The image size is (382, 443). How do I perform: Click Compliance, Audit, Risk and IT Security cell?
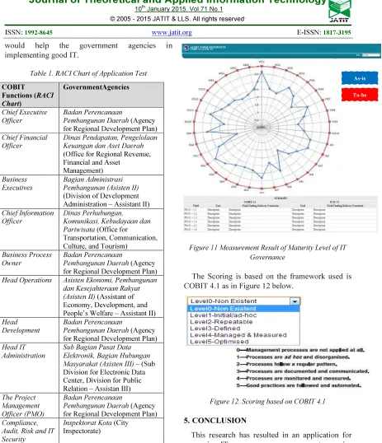30,431
